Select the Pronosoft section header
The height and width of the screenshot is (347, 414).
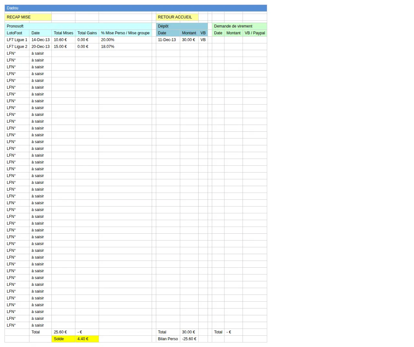(78, 26)
